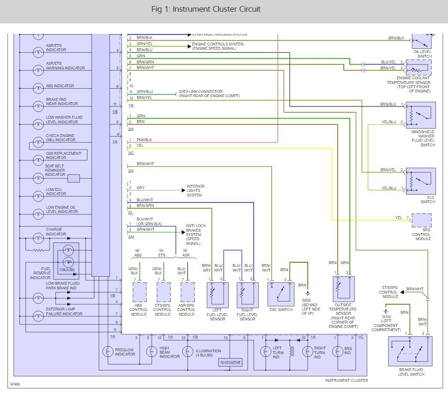This screenshot has width=448, height=394.
Task: Click the 'GRN/BLU' wire label
Action: (x=145, y=91)
